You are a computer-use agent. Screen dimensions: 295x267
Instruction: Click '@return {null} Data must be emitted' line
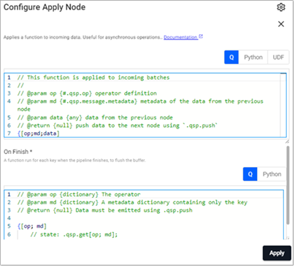point(105,210)
